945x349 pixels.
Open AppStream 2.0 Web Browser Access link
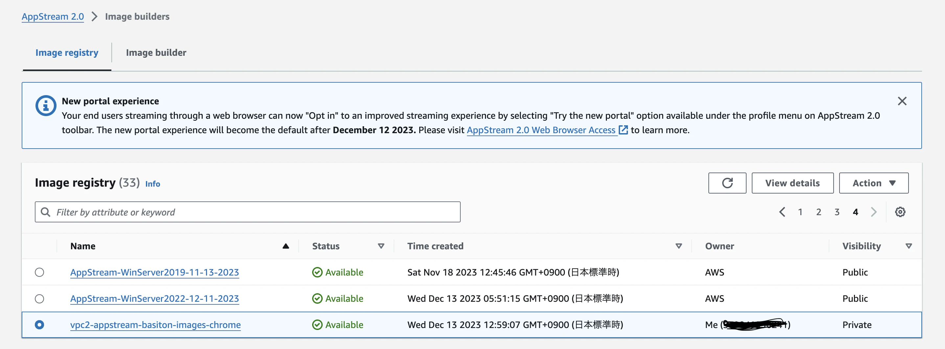point(541,130)
